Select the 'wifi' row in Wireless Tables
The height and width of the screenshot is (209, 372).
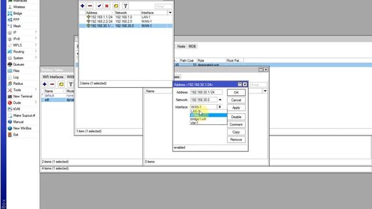58,100
